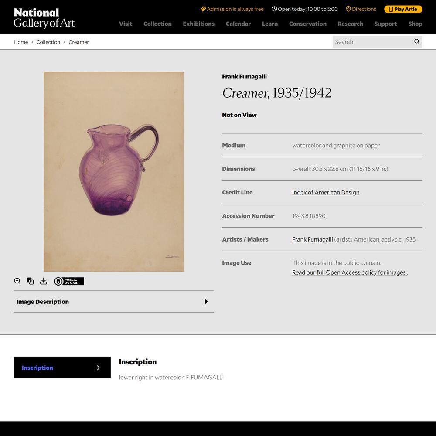The image size is (436, 436).
Task: Click the Public Domain badge icon
Action: tap(69, 281)
